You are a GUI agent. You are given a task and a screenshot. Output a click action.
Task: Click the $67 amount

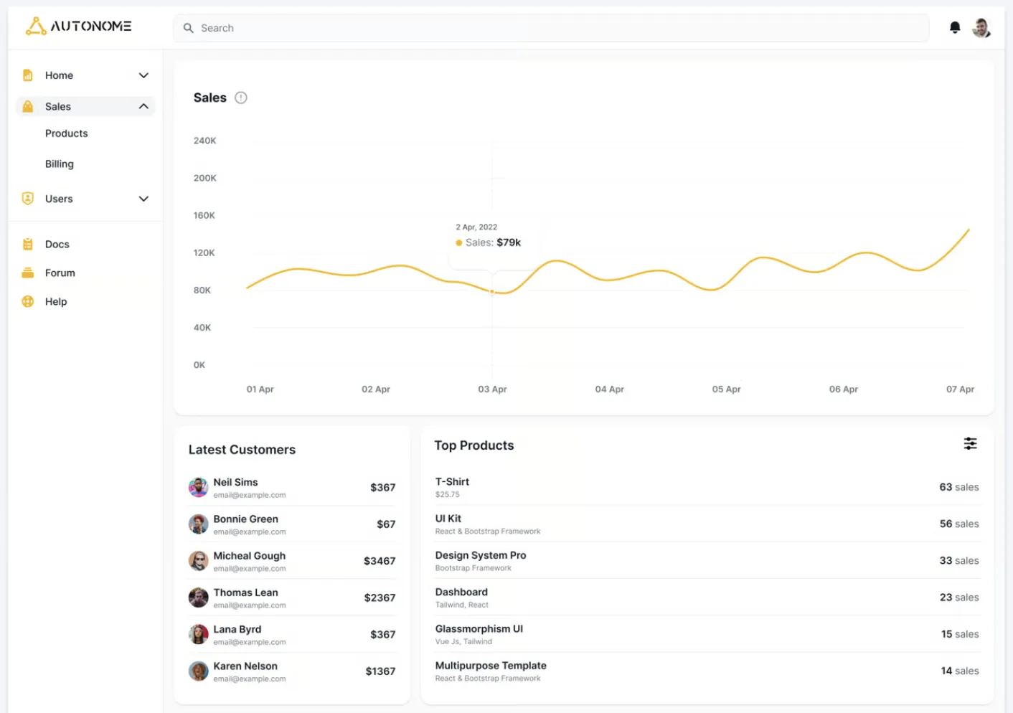click(x=386, y=524)
